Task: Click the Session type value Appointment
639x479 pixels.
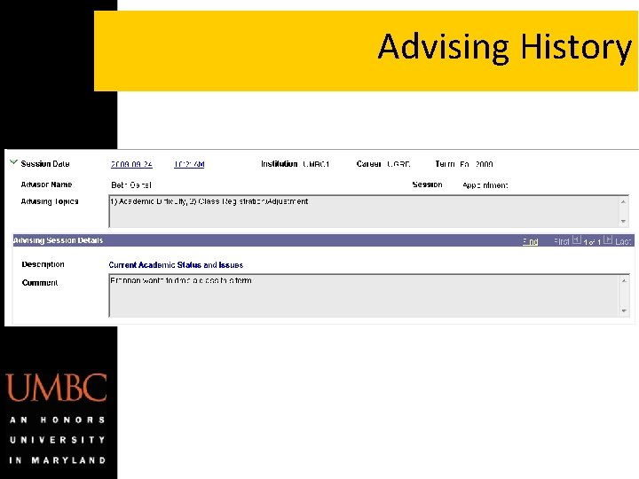Action: pos(485,185)
